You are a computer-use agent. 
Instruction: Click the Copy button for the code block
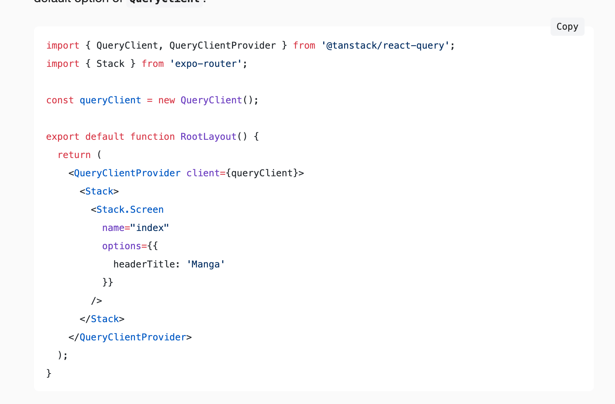567,27
